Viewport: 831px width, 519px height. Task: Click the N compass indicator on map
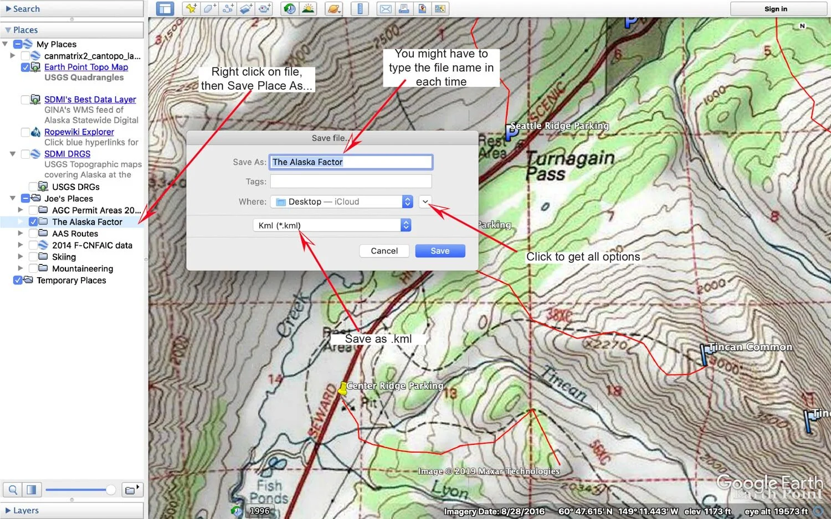(x=802, y=26)
